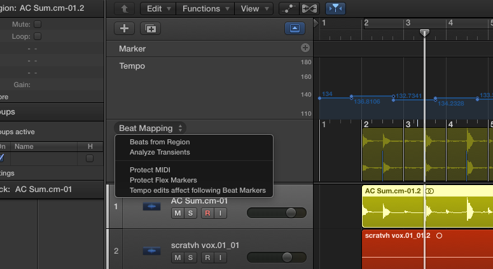Record-enable the scratvh vox.01_01 track

click(207, 258)
